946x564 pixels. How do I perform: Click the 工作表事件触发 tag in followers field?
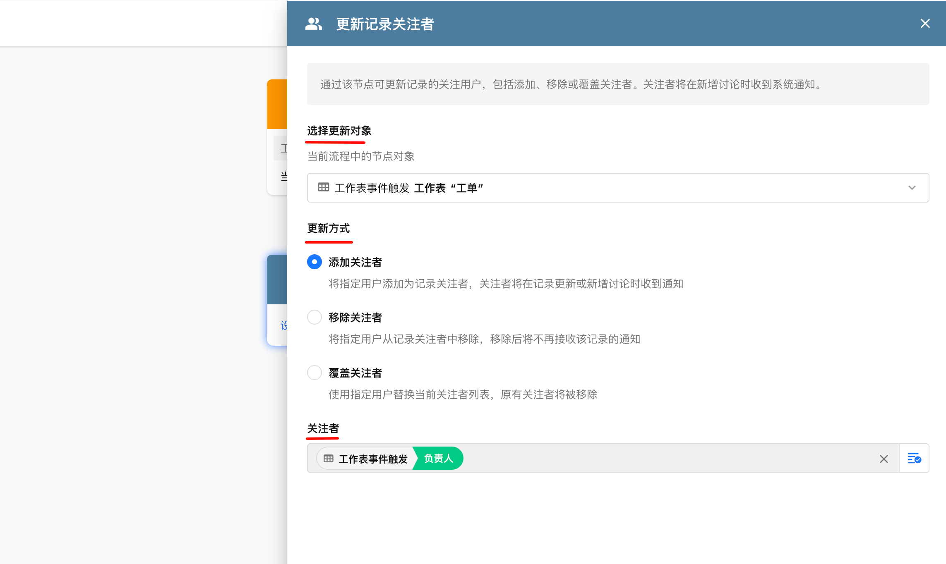367,458
